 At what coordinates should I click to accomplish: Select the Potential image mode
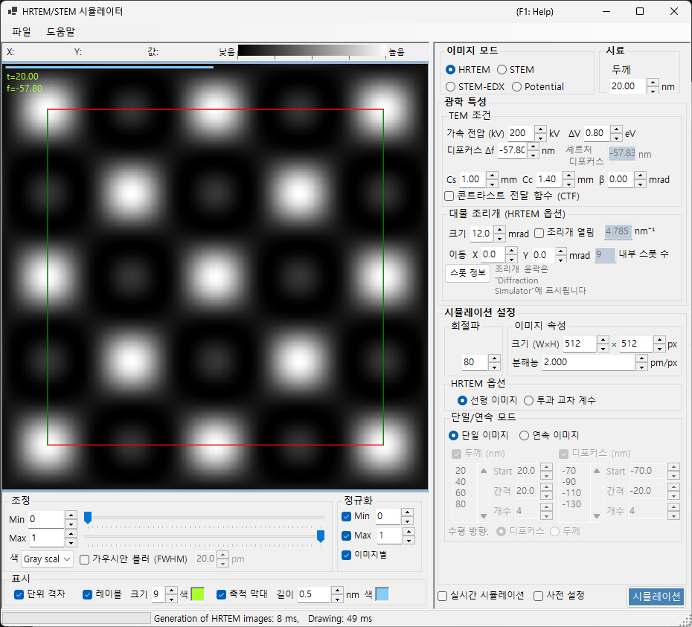(538, 87)
